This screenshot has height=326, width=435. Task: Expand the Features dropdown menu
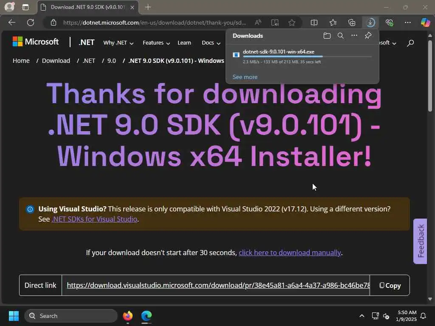click(x=156, y=43)
